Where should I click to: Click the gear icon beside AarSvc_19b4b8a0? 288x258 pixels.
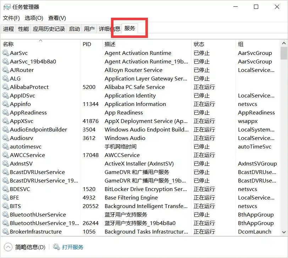[x=6, y=61]
